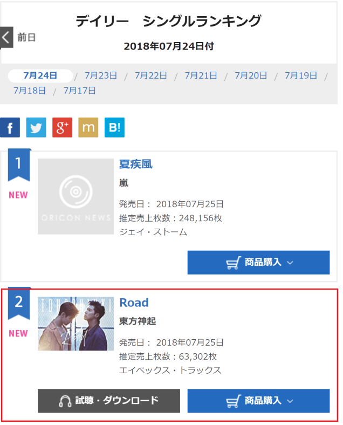Screen dimensions: 343x425
Task: Open the 7月22日 ranking
Action: [151, 76]
